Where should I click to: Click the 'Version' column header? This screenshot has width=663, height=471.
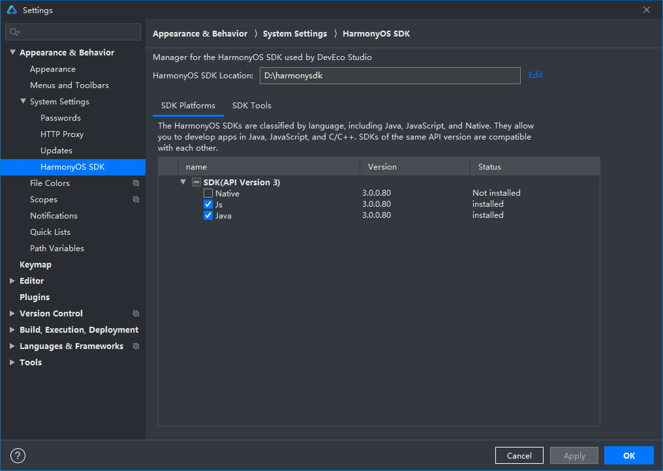click(415, 166)
